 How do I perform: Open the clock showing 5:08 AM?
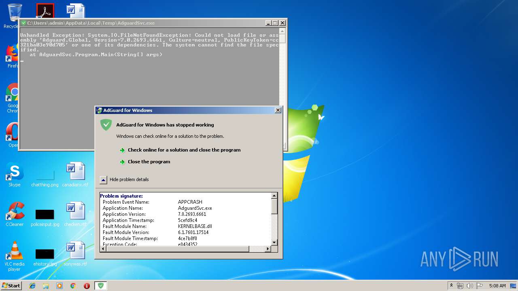point(497,286)
